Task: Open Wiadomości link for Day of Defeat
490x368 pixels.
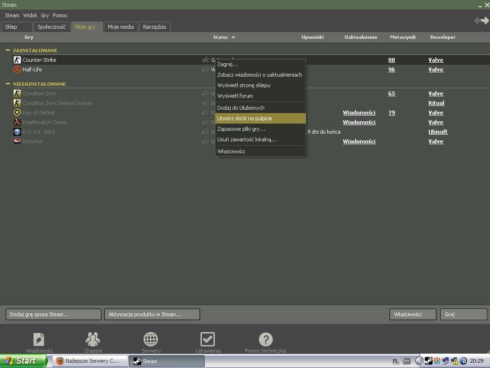Action: 359,113
